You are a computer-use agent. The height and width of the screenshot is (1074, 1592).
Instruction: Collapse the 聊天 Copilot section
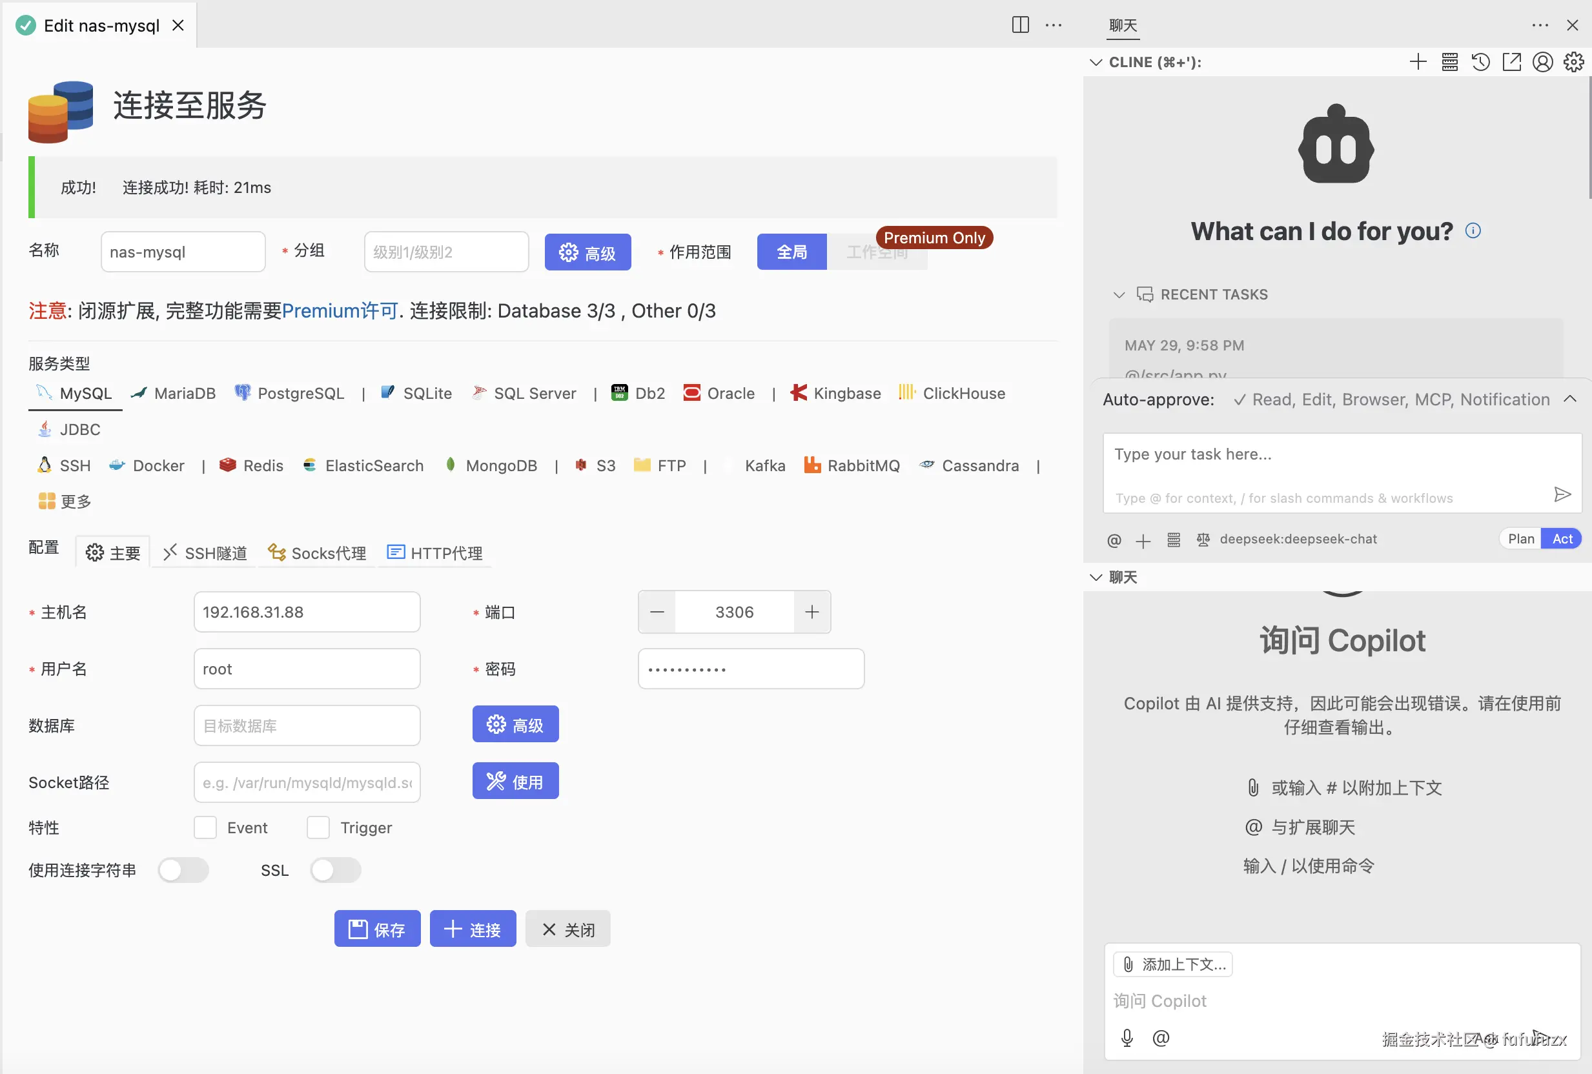[x=1096, y=578]
